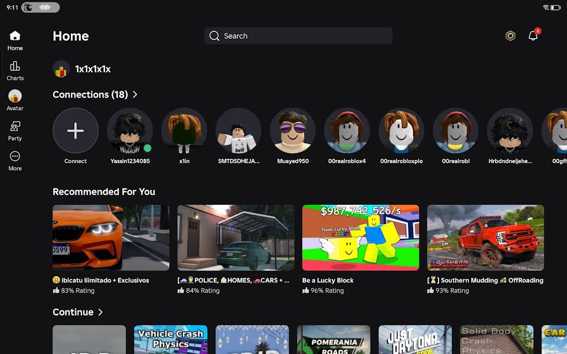Click the 'Recommended For You' heading
Image resolution: width=567 pixels, height=354 pixels.
(104, 192)
